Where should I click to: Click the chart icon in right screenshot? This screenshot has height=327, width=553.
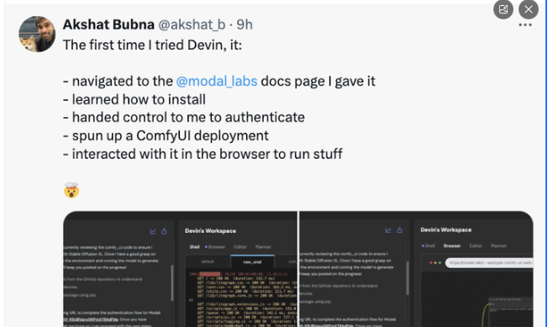[x=388, y=230]
